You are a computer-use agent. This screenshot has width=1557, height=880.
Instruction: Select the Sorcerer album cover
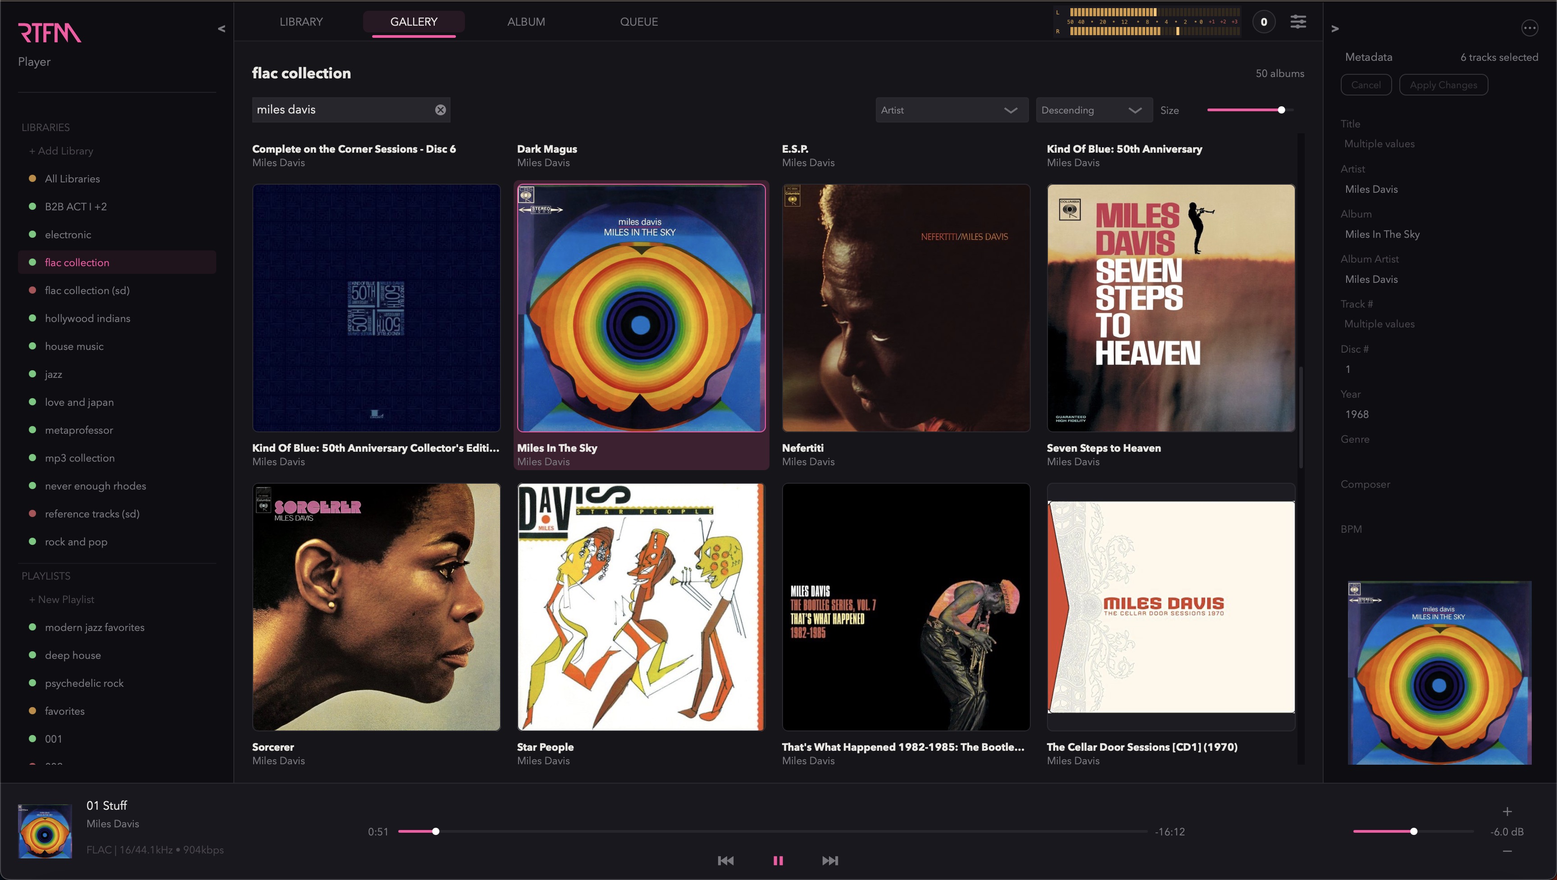(x=376, y=607)
